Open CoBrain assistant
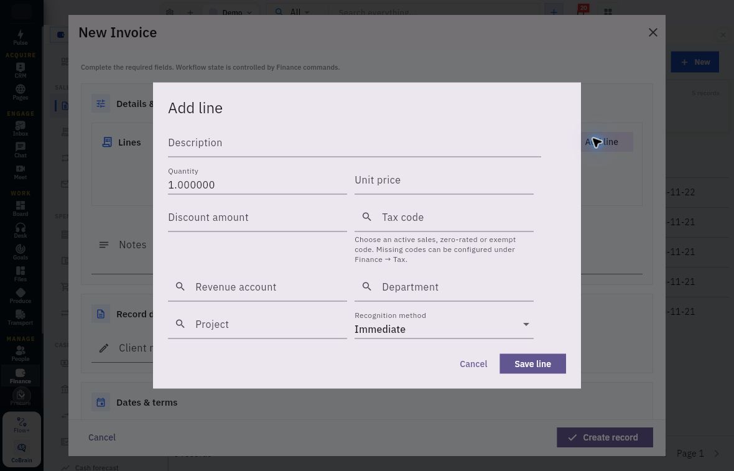 click(x=22, y=453)
